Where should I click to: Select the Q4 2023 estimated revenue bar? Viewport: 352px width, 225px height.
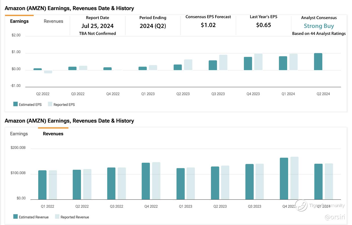click(x=284, y=179)
